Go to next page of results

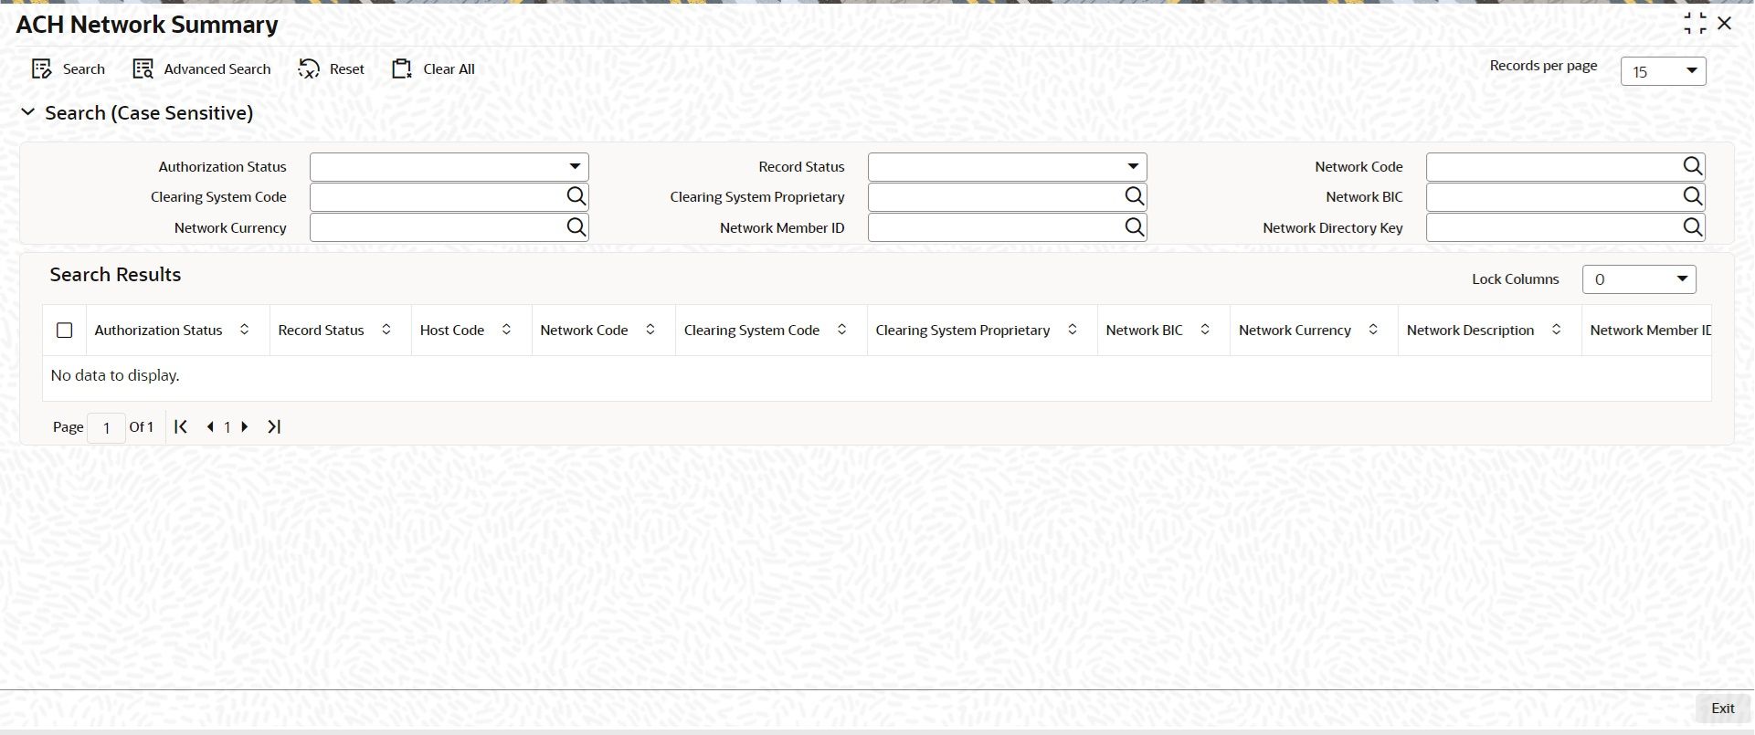(245, 426)
